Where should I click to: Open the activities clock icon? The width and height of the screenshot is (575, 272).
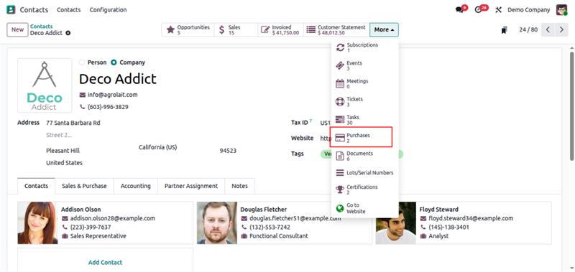pos(478,10)
